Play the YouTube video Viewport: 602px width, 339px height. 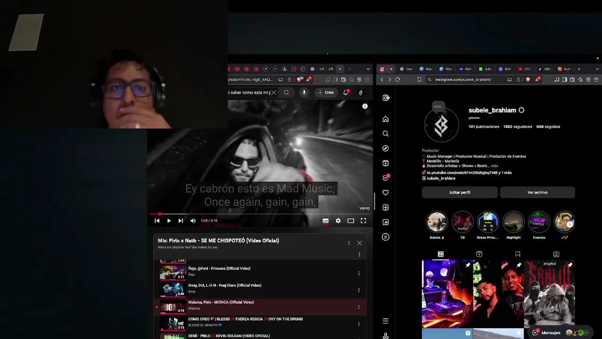coord(169,220)
